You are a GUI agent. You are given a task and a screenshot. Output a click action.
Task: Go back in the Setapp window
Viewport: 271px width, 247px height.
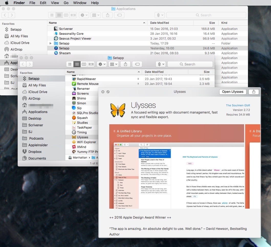point(23,64)
